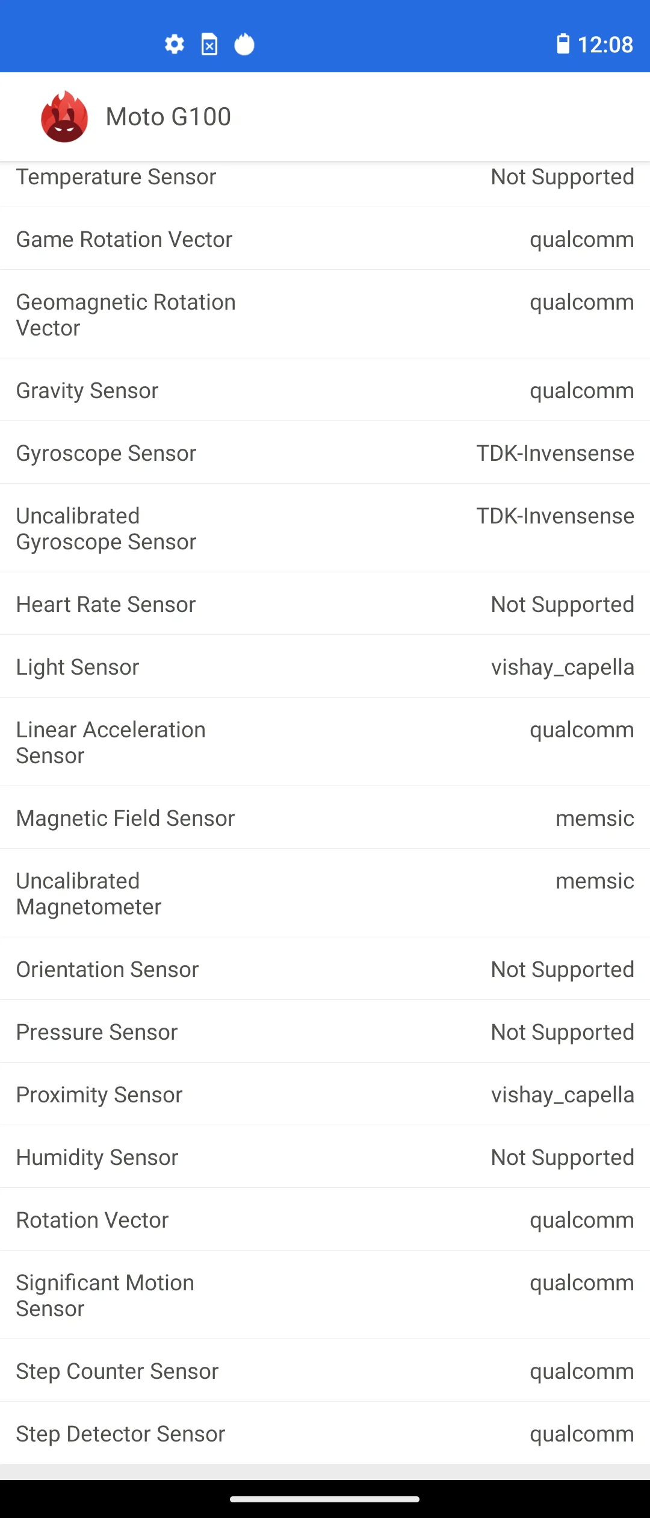This screenshot has width=650, height=1518.
Task: Tap the file-with-x notification icon
Action: tap(209, 45)
